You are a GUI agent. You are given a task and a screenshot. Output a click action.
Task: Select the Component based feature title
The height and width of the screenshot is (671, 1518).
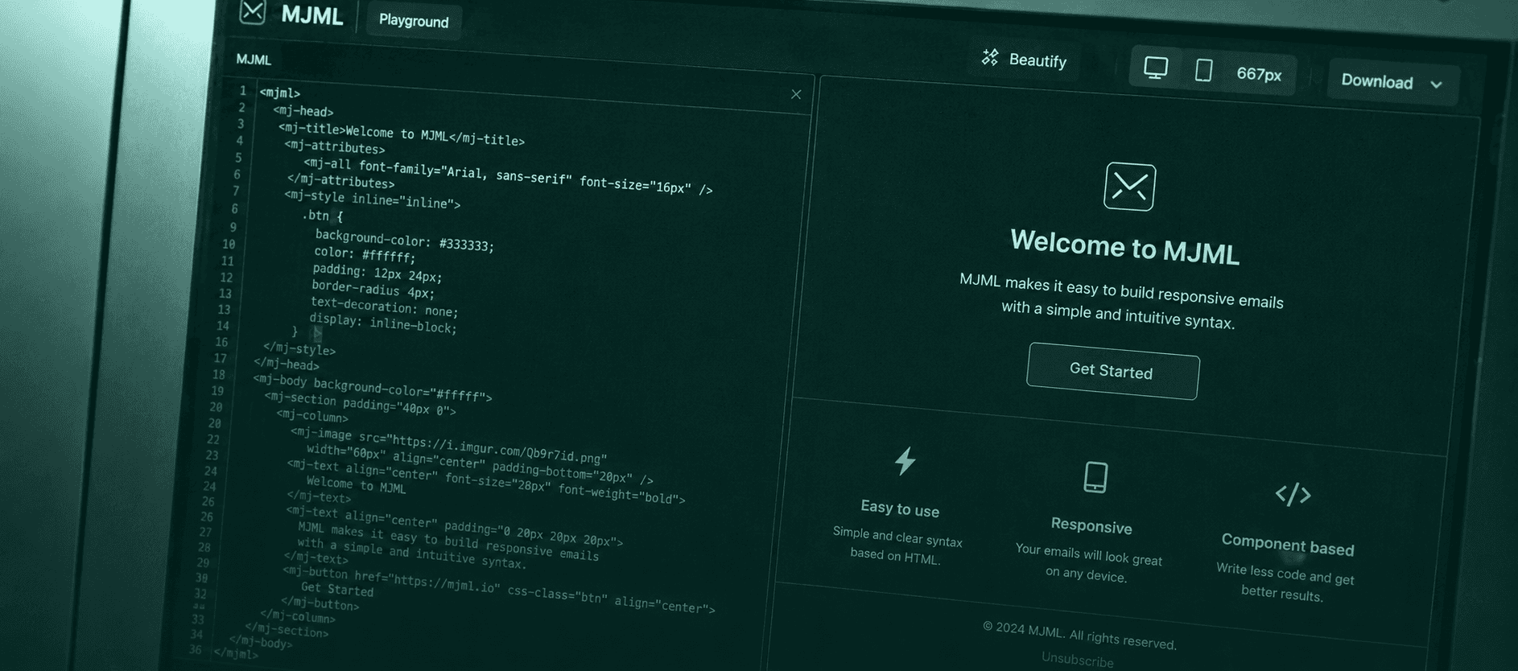[1288, 545]
